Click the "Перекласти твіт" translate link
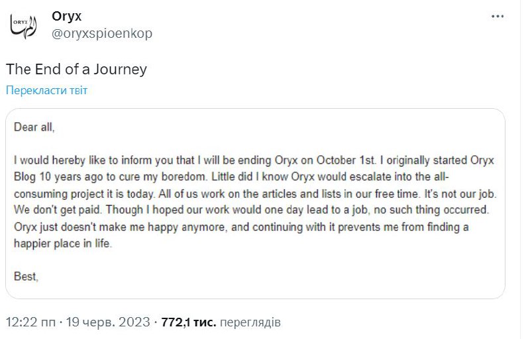 pos(46,90)
